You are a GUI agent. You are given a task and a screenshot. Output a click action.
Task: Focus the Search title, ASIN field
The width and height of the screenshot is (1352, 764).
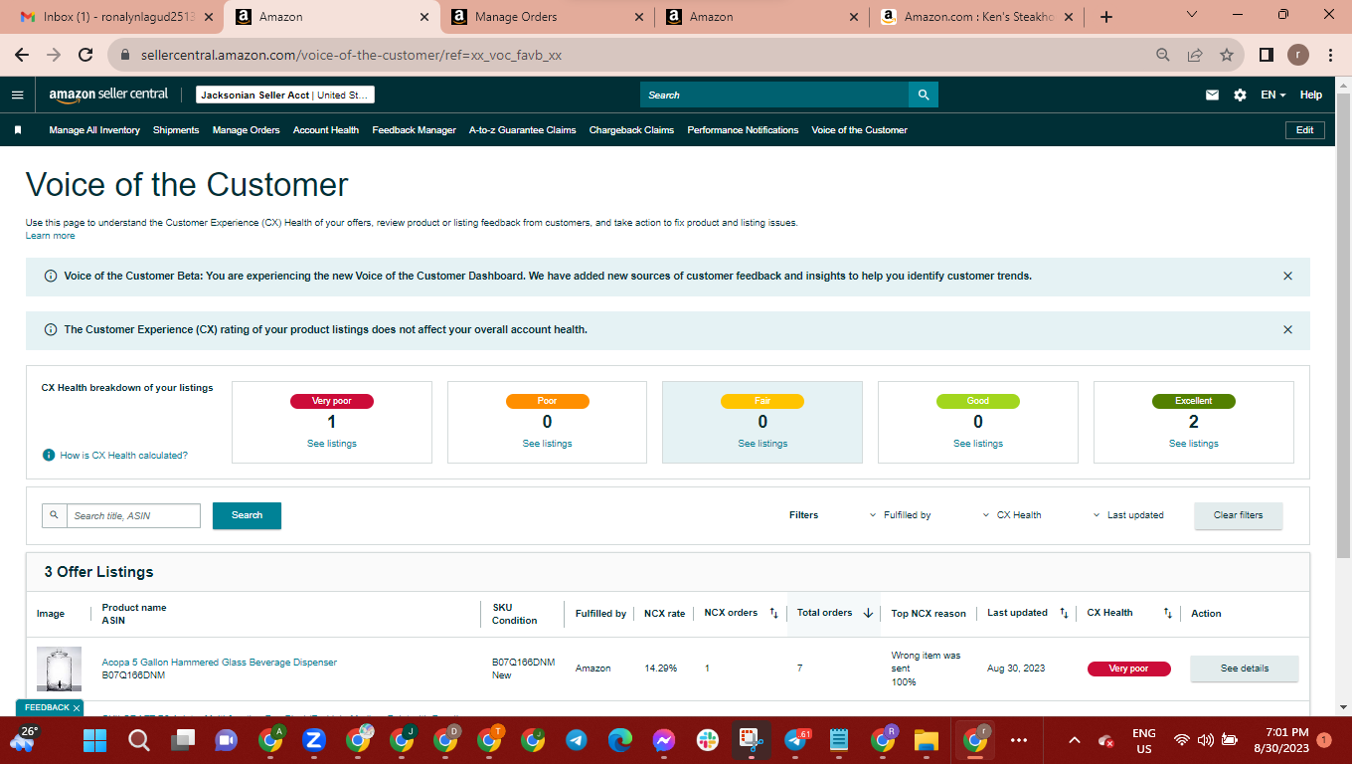tap(133, 515)
